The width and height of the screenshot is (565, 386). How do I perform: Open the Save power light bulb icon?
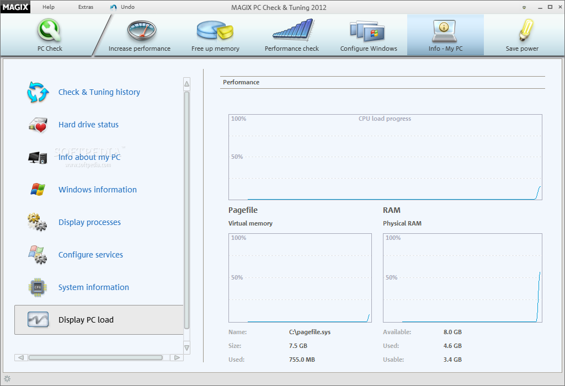click(526, 30)
